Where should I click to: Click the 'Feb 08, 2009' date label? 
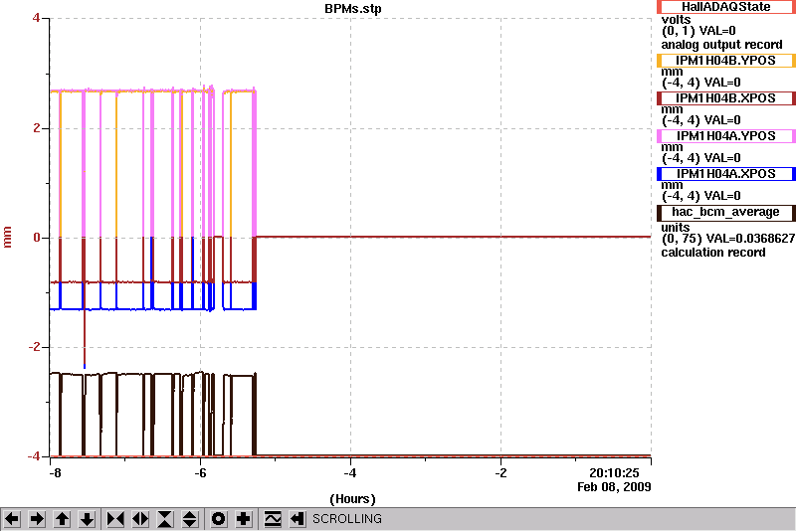614,487
